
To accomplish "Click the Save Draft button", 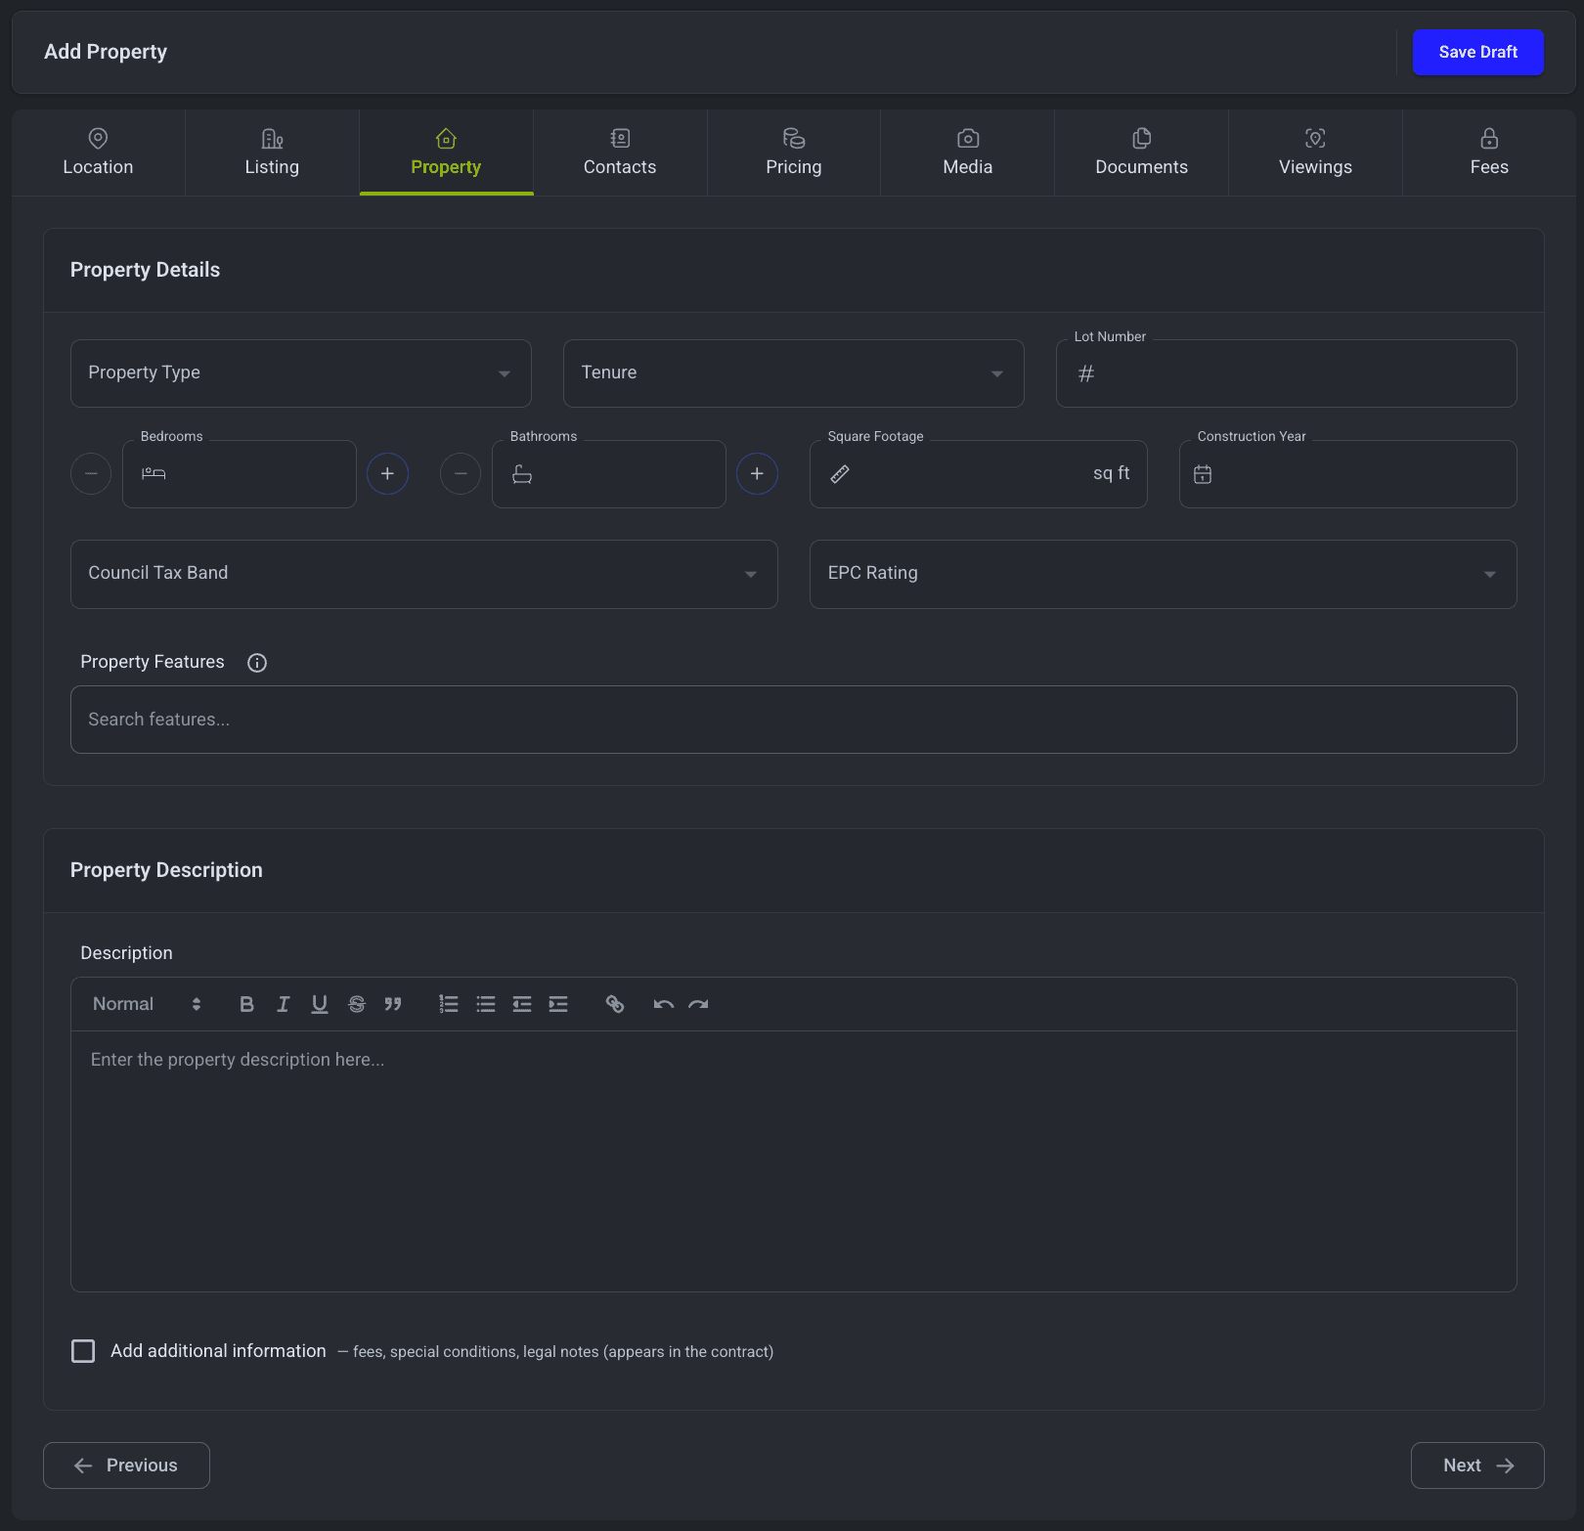I will 1478,52.
